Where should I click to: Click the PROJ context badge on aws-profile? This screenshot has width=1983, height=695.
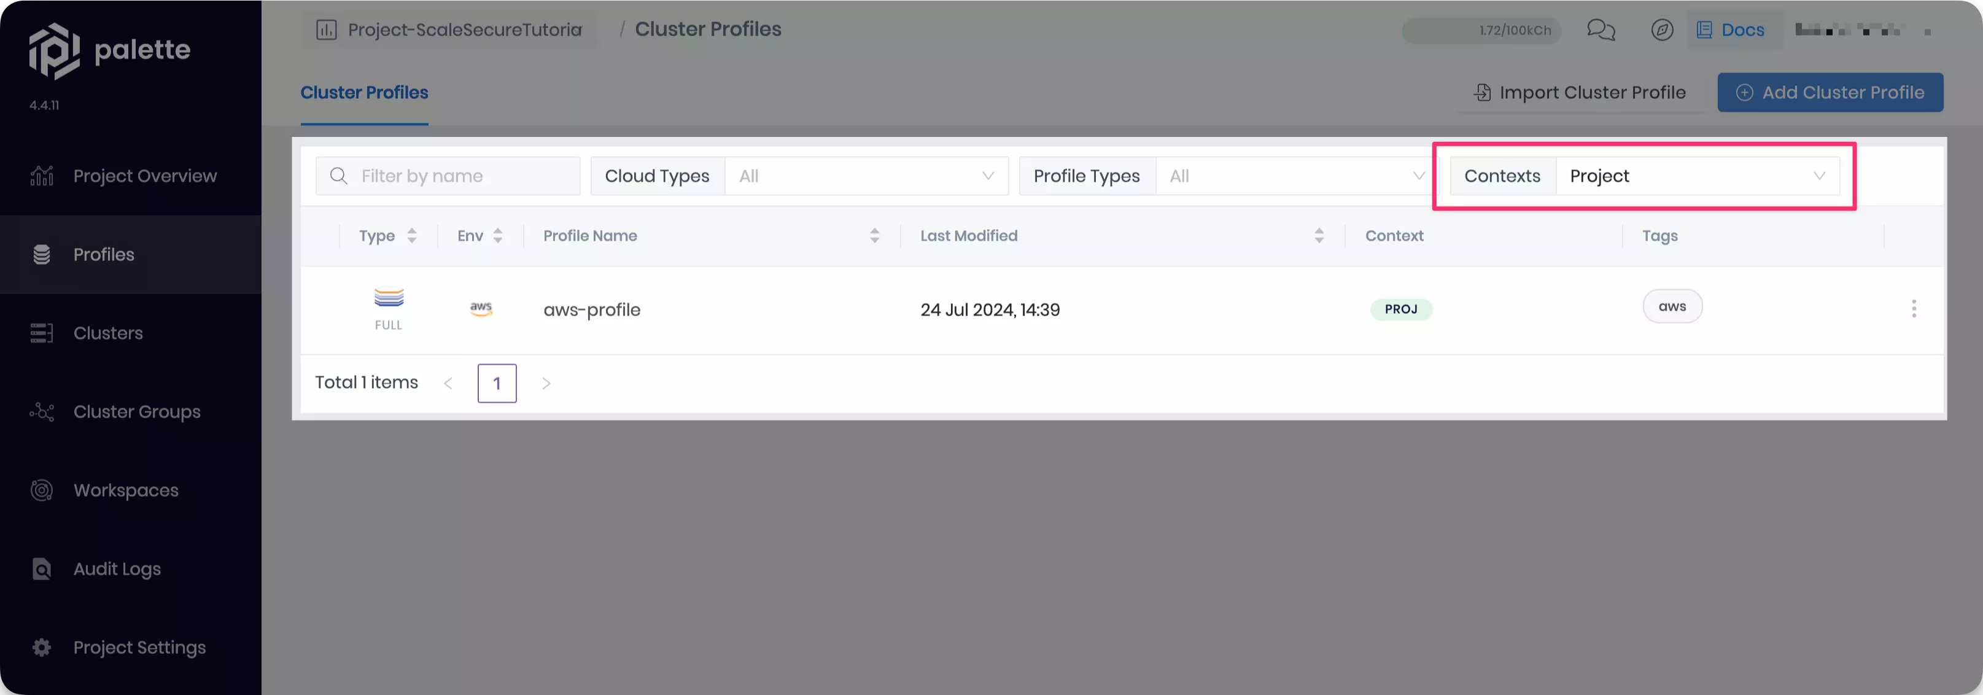1400,308
